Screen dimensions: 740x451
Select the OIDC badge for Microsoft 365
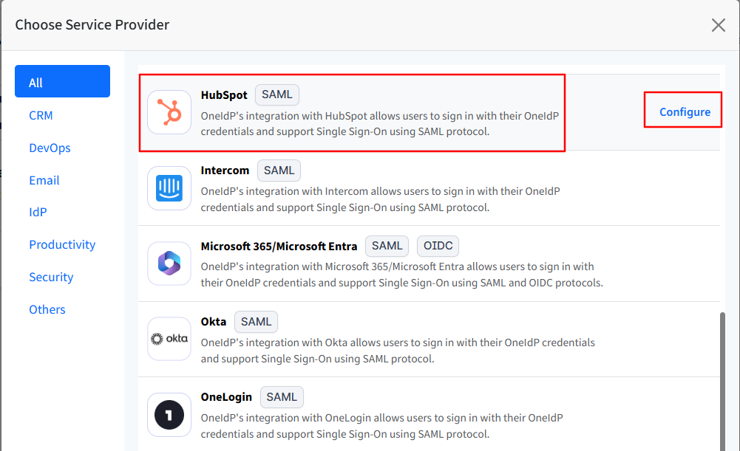pos(438,246)
